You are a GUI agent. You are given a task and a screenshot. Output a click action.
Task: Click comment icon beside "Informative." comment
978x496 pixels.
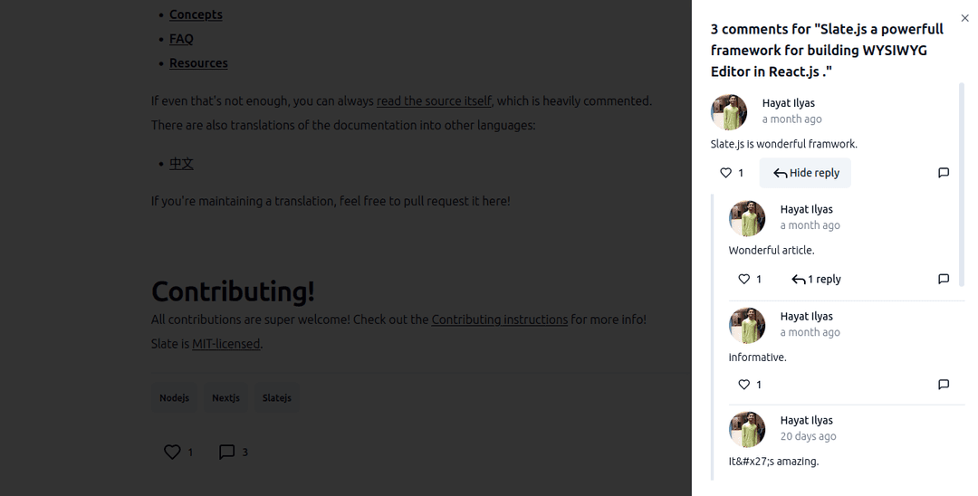click(x=944, y=385)
